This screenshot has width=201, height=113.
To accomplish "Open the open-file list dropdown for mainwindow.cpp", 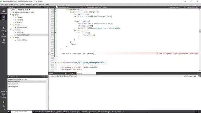I will 81,7.
